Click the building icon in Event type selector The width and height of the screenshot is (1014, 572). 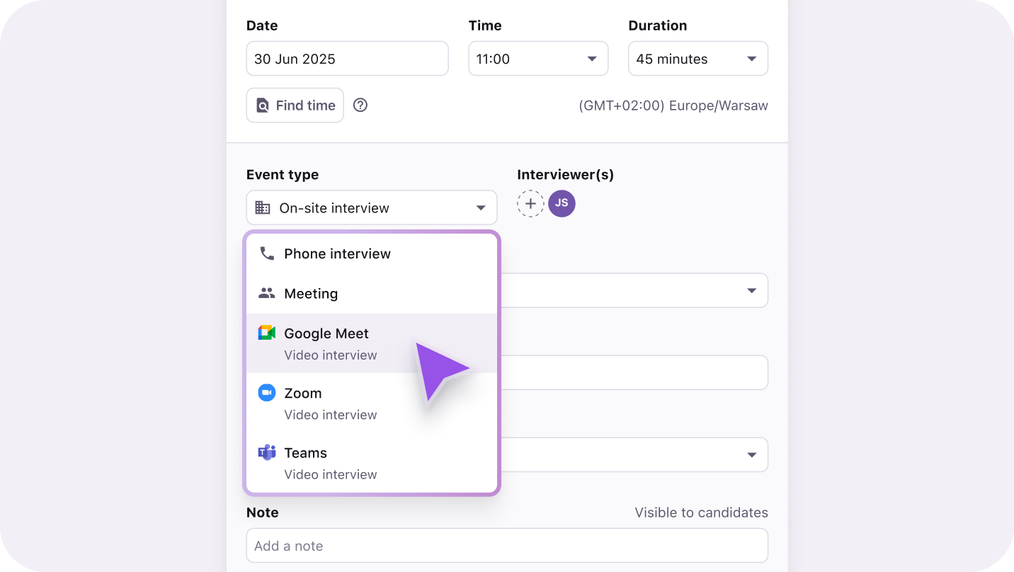click(263, 207)
